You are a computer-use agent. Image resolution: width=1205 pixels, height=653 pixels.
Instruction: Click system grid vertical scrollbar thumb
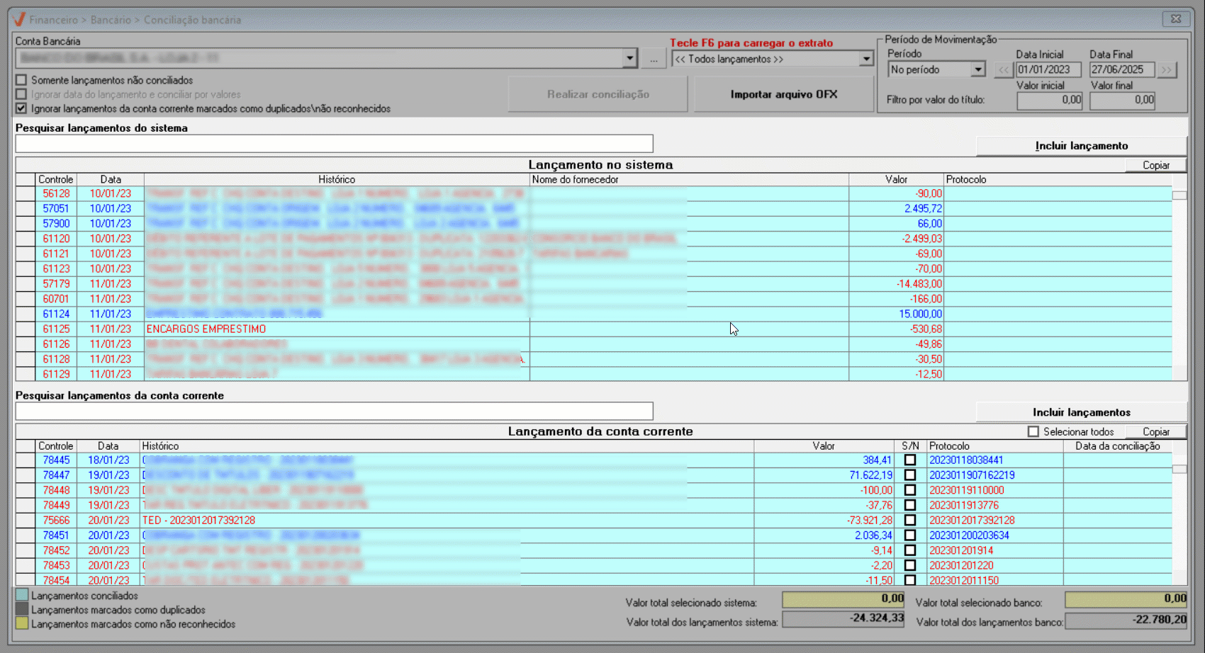pos(1179,195)
